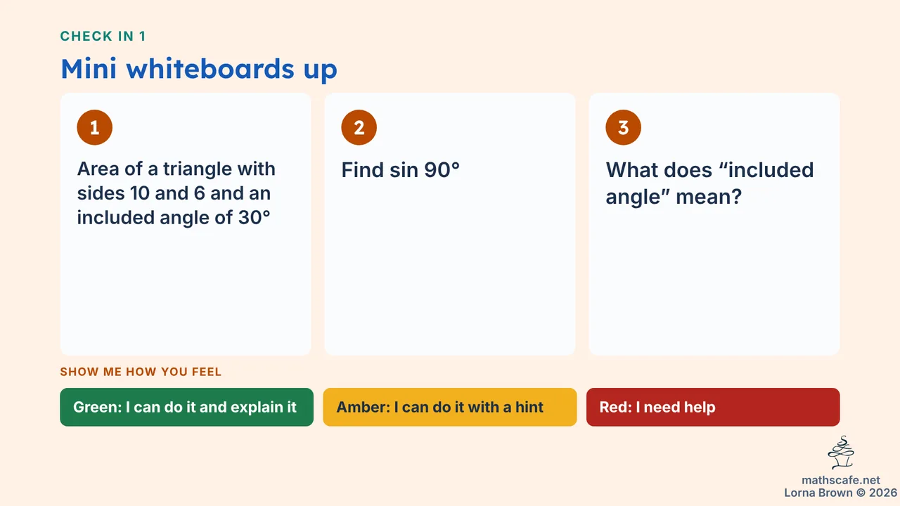Image resolution: width=900 pixels, height=506 pixels.
Task: Click the triangle area question text
Action: click(176, 193)
